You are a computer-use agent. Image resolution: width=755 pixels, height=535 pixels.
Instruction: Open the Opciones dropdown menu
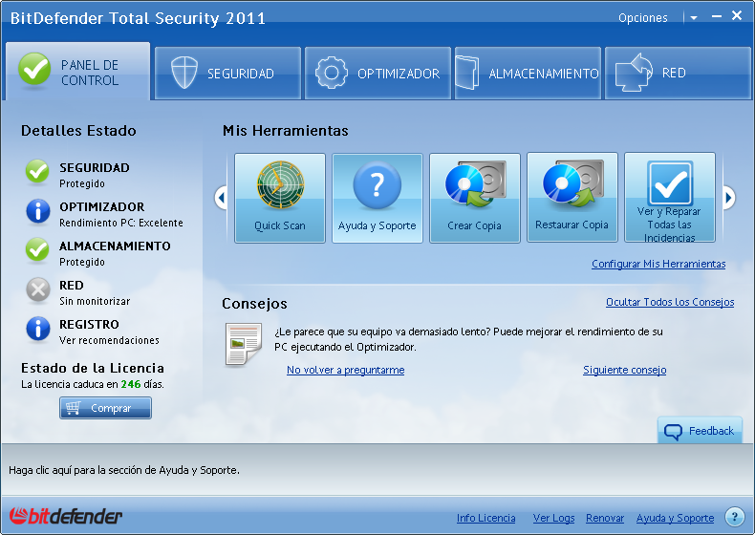[x=643, y=18]
